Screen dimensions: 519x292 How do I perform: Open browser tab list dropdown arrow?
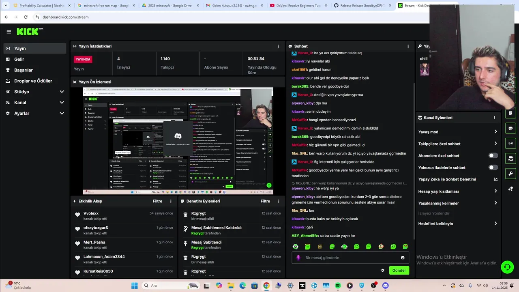click(x=5, y=6)
